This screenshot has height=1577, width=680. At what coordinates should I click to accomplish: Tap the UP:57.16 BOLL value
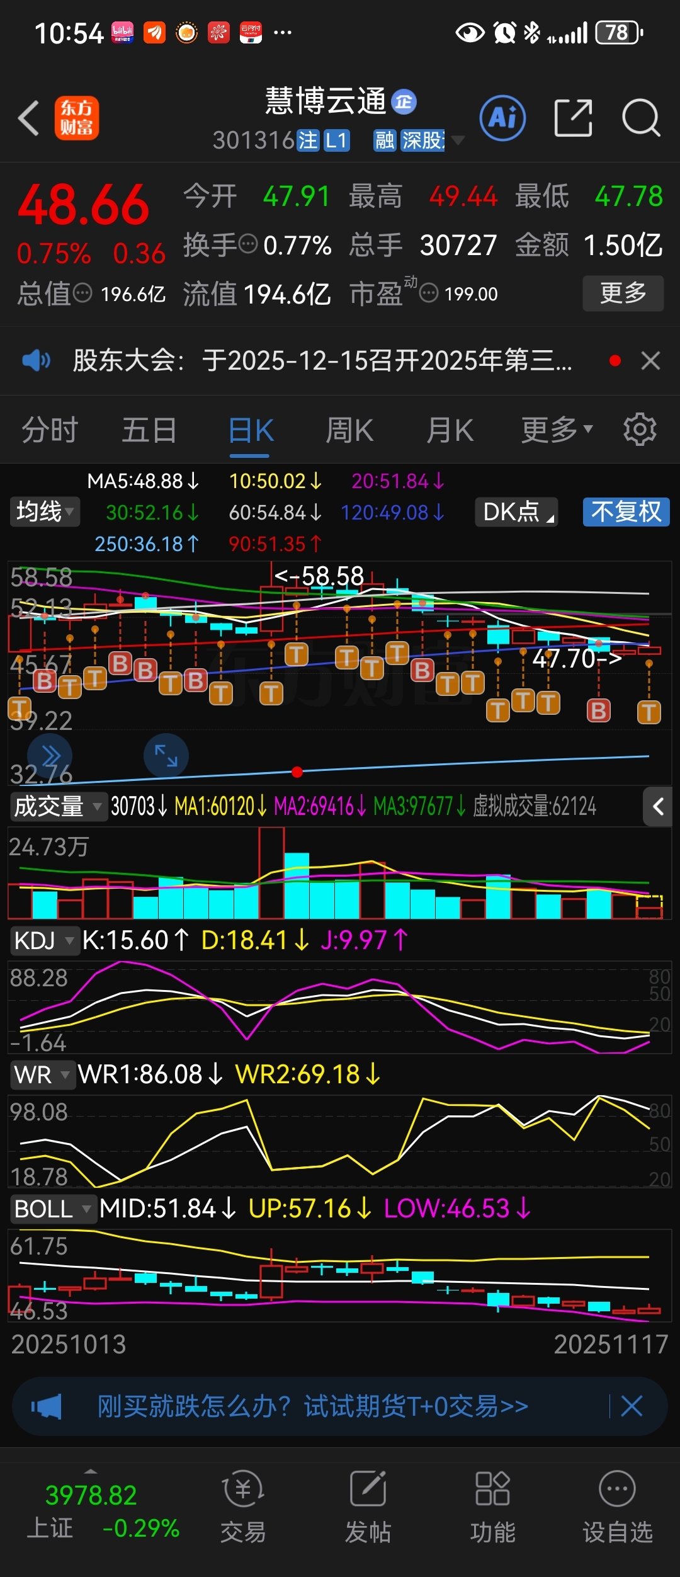click(x=310, y=1209)
